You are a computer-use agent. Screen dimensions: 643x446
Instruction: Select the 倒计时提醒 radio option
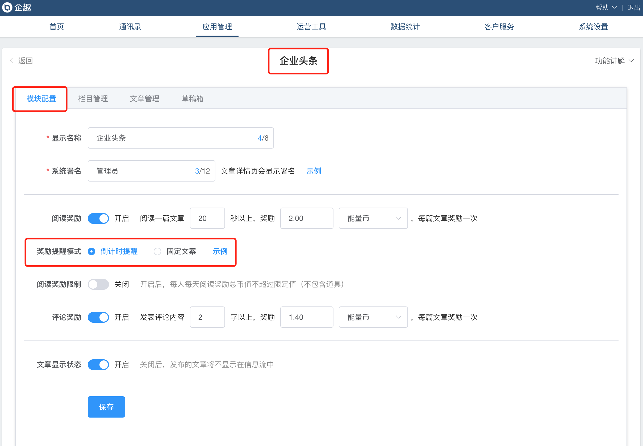pyautogui.click(x=91, y=251)
